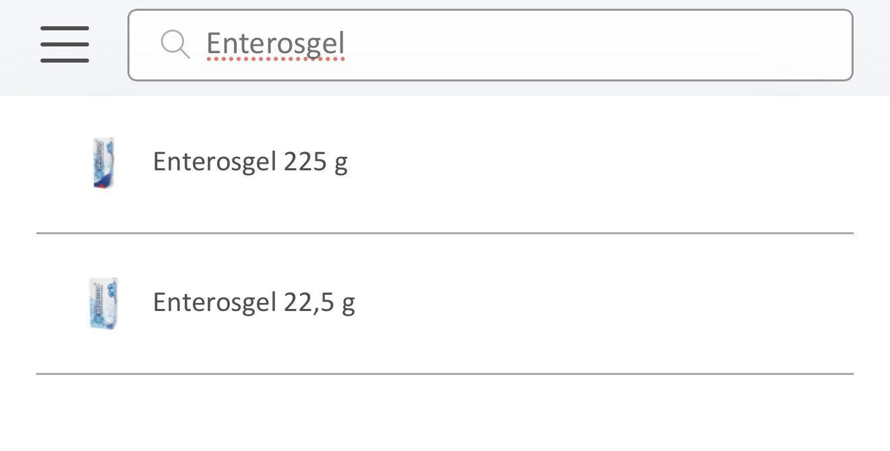Click blank space right of Enterosgel 225 g
This screenshot has width=890, height=451.
607,163
